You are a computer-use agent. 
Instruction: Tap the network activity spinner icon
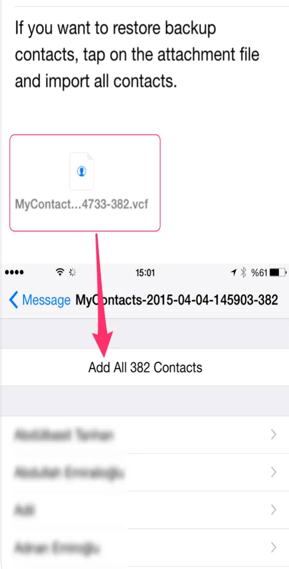click(73, 272)
